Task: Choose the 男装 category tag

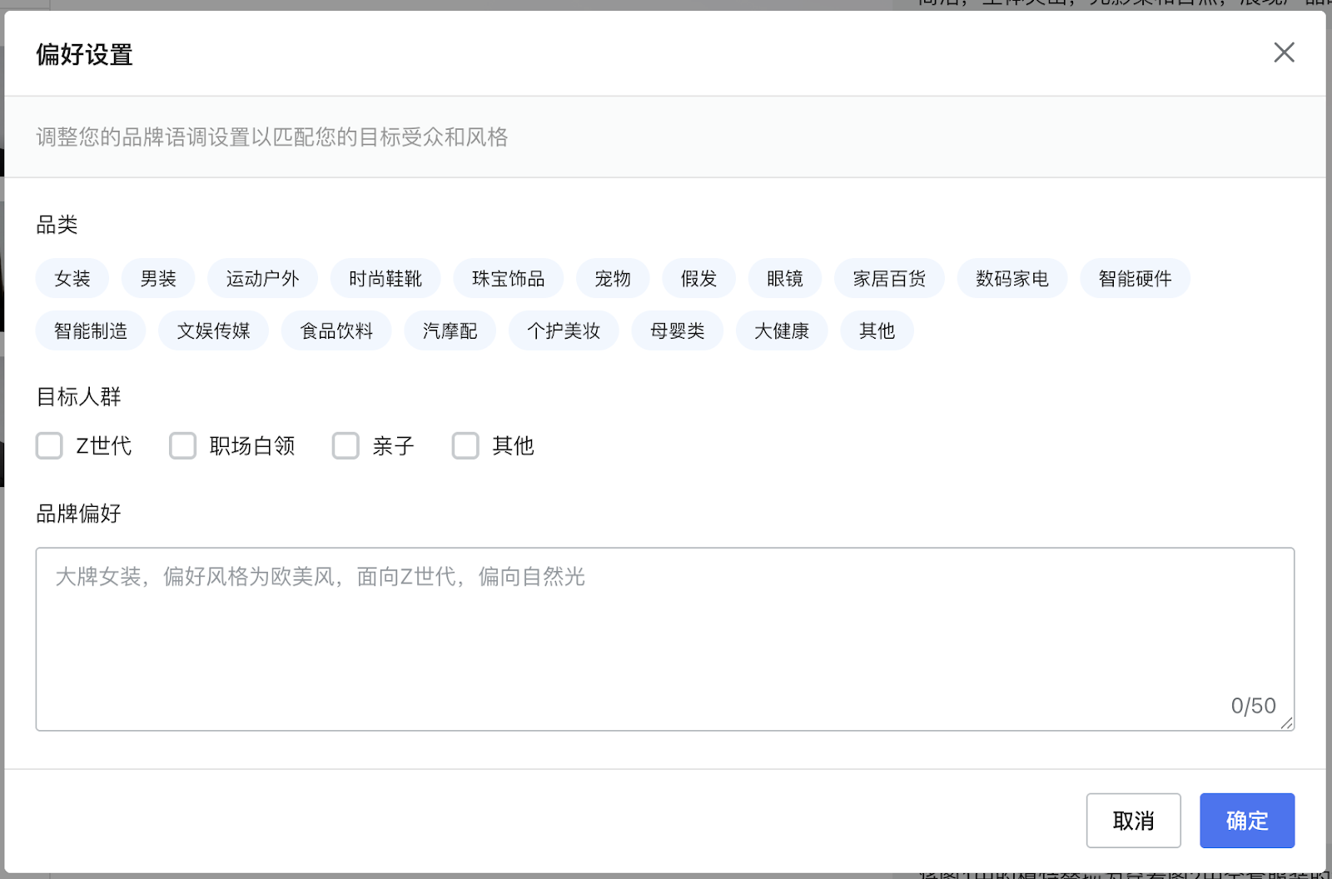Action: coord(158,279)
